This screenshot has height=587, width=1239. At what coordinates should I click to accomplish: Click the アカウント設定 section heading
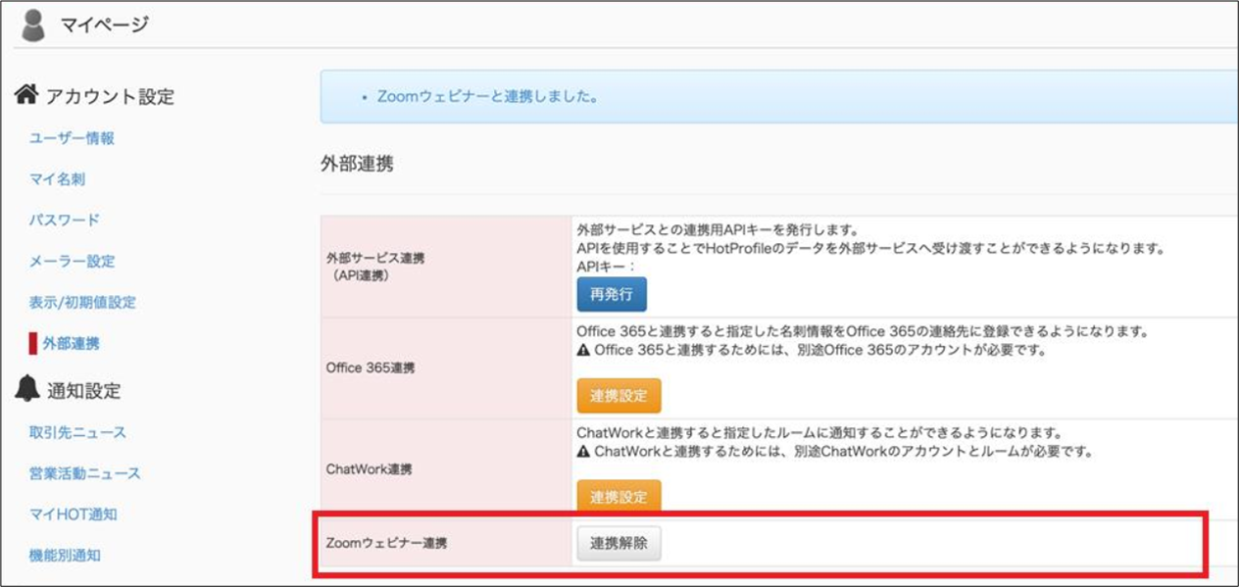(x=110, y=97)
